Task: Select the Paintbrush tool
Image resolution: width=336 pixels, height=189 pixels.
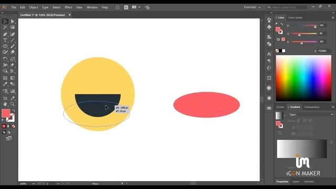Action: pyautogui.click(x=13, y=46)
